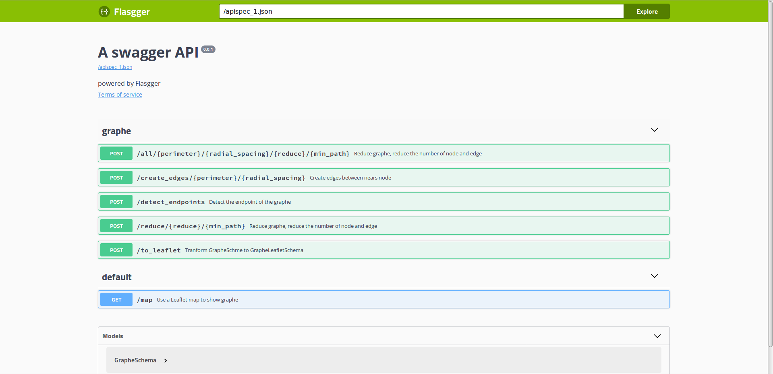Open the Terms of service link
This screenshot has height=374, width=773.
[120, 95]
